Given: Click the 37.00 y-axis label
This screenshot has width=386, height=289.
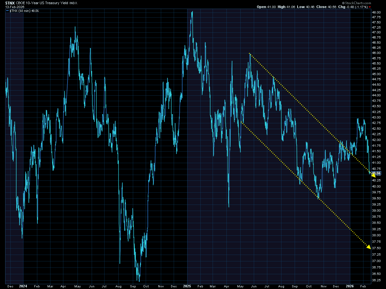Looking at the screenshot, I should [377, 261].
